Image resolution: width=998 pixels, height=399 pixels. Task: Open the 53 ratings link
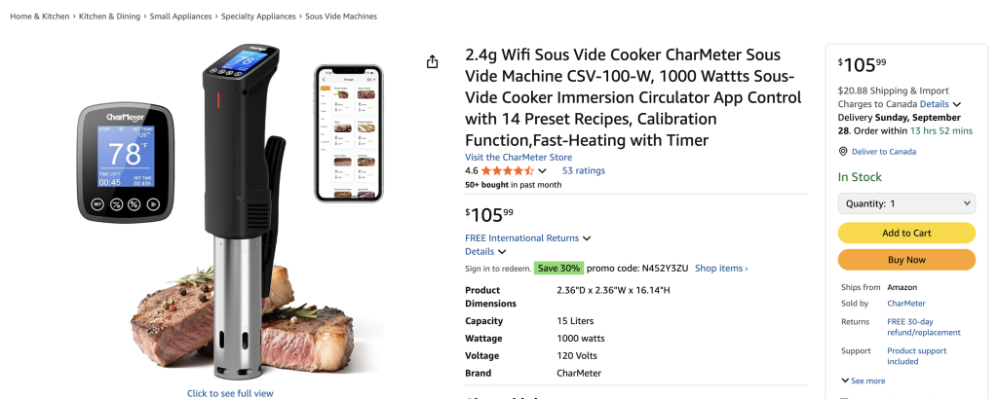click(583, 171)
